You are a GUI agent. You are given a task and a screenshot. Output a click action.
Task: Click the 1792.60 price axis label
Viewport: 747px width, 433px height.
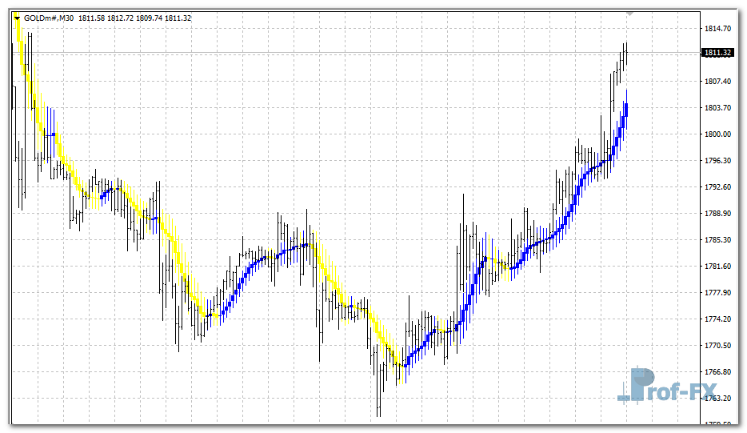point(717,187)
